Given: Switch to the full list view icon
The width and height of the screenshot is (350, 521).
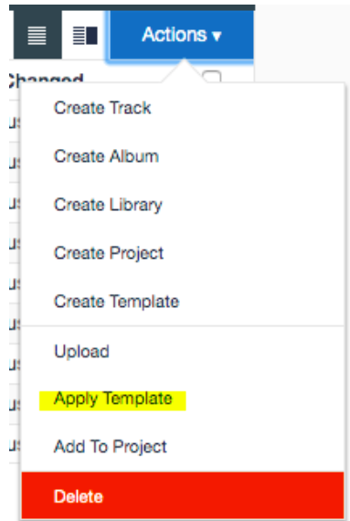Looking at the screenshot, I should (x=37, y=36).
